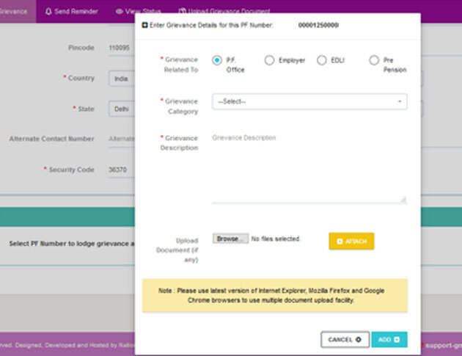Open the Grievance Category dropdown
Image resolution: width=462 pixels, height=356 pixels.
coord(309,101)
